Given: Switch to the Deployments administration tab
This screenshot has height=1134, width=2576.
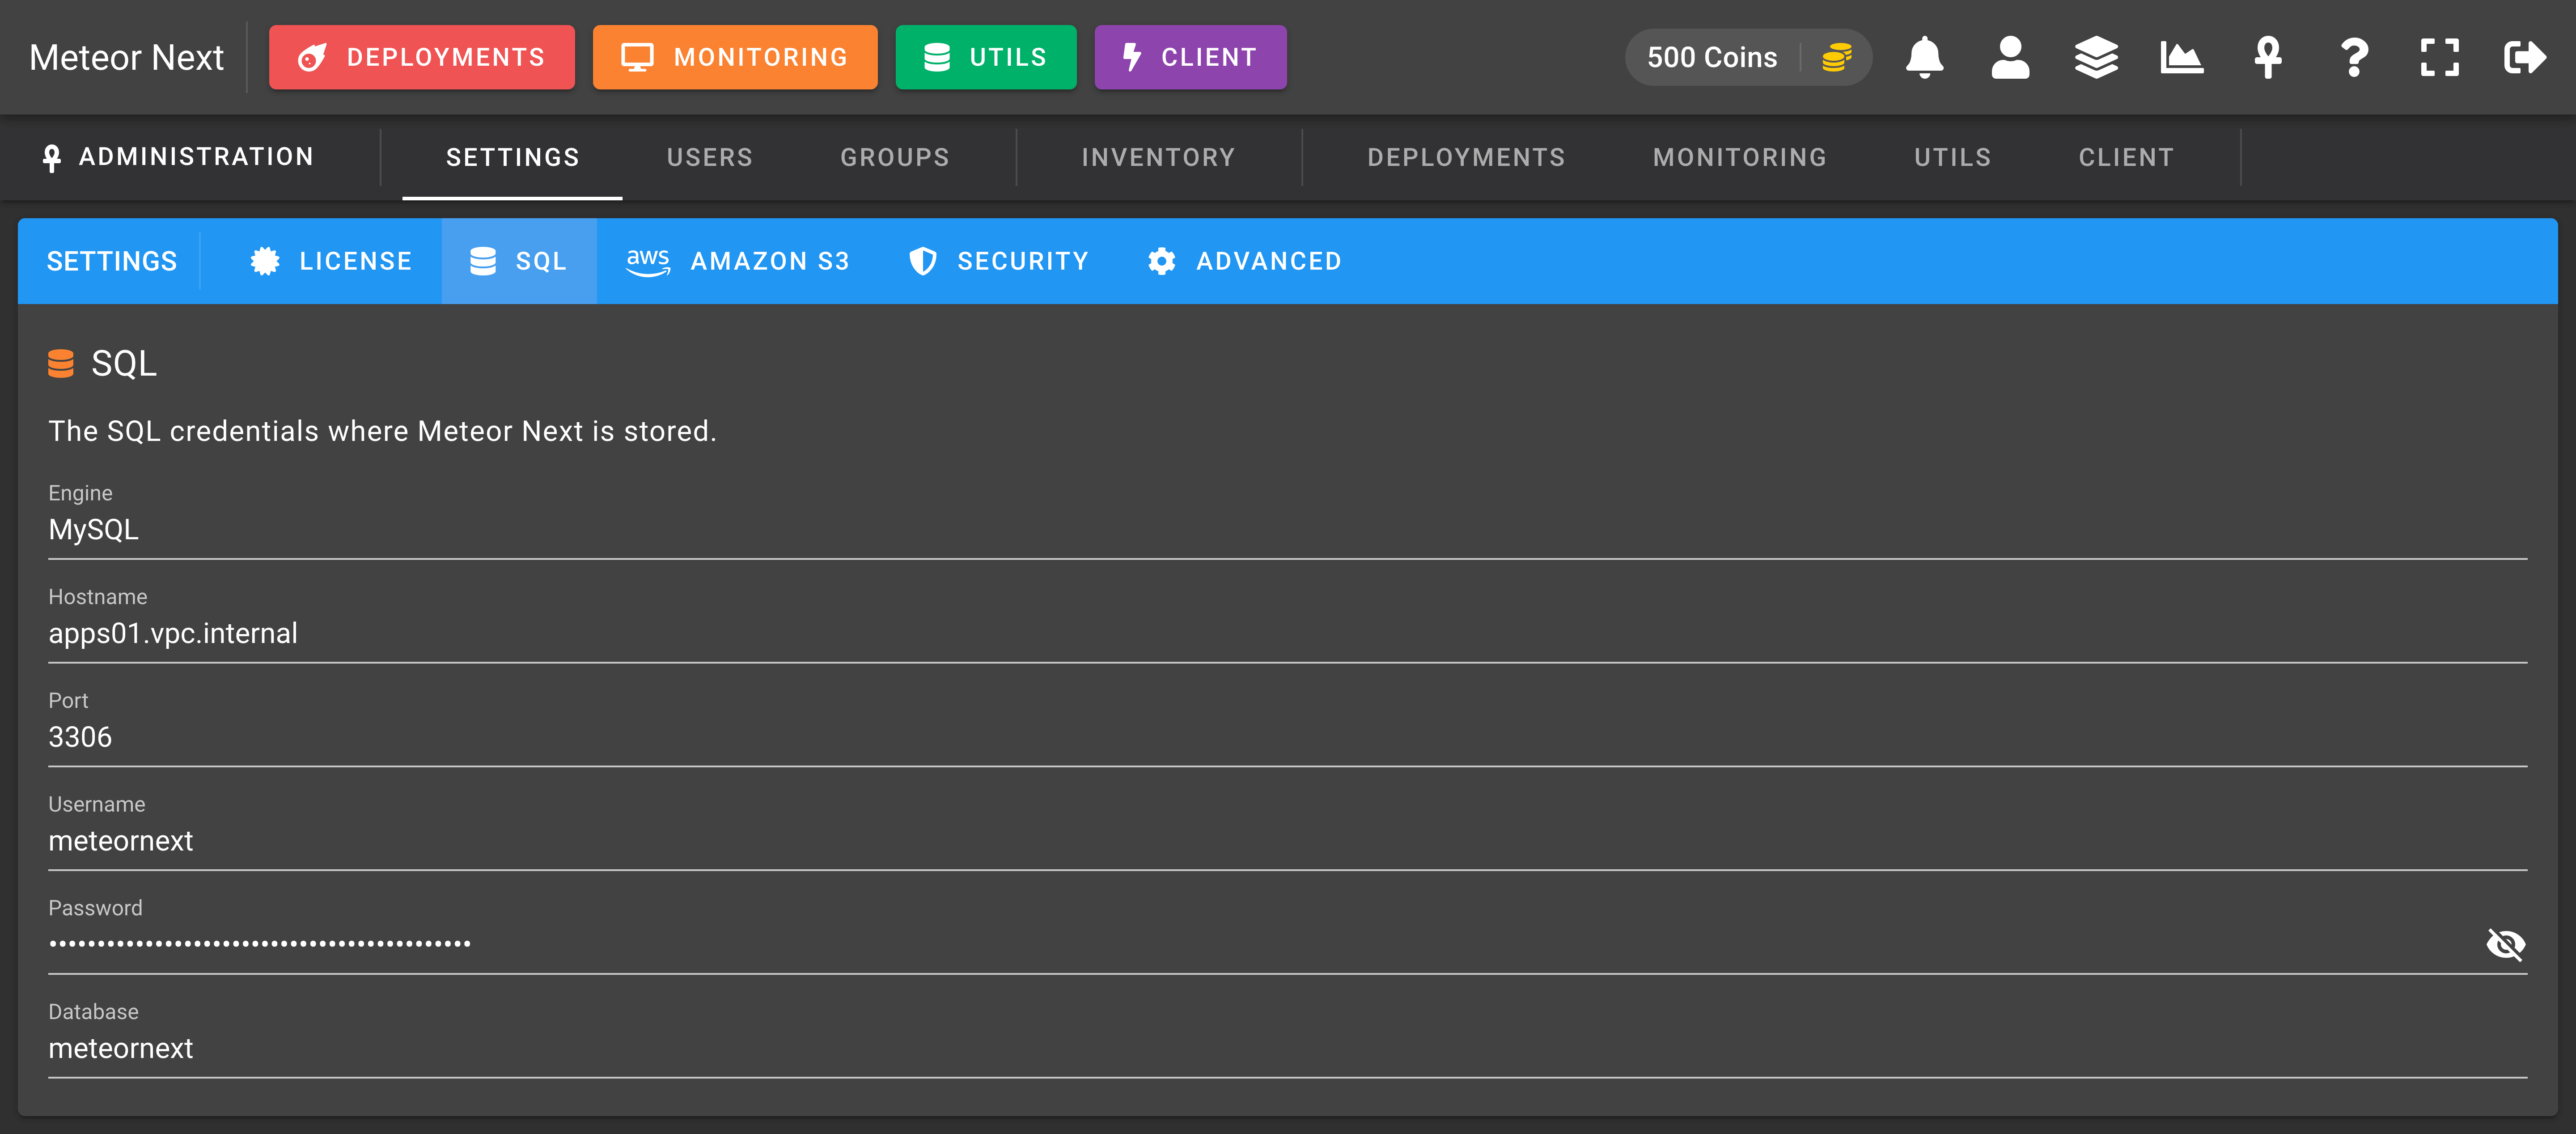Looking at the screenshot, I should (1466, 157).
